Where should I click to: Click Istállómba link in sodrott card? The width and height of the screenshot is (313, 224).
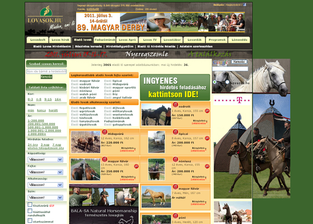199,123
